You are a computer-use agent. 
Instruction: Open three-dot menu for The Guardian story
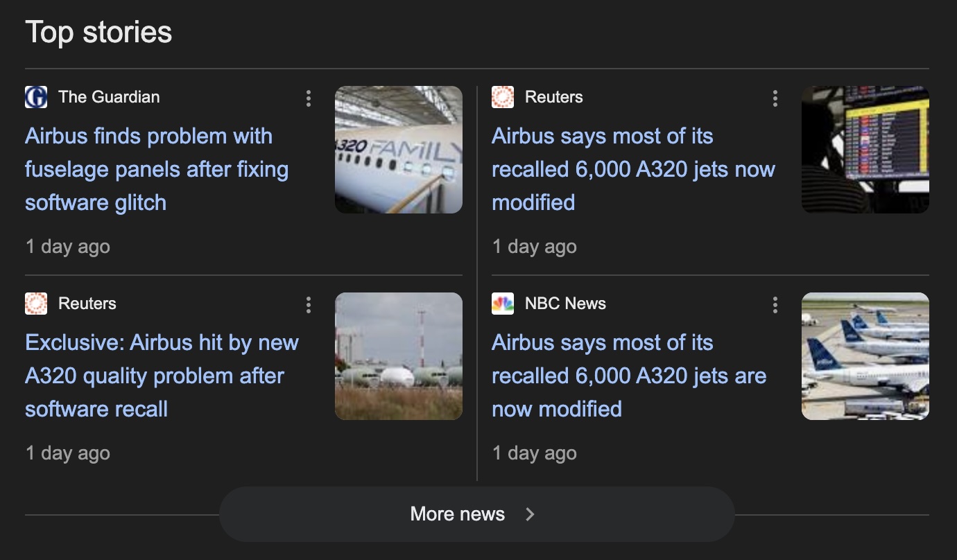point(309,98)
